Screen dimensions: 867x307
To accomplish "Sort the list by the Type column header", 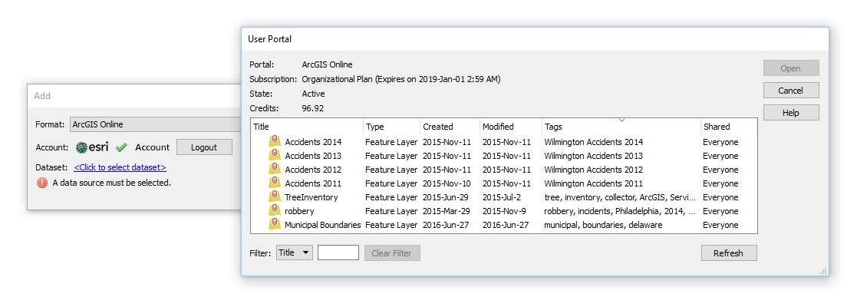I will pyautogui.click(x=391, y=127).
